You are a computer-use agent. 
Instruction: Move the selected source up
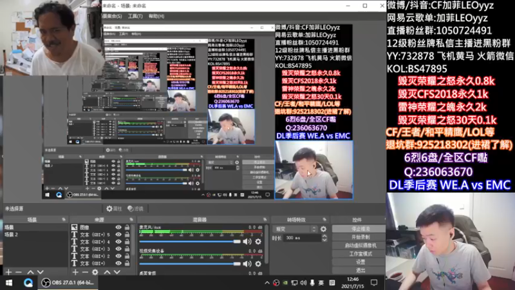click(107, 272)
